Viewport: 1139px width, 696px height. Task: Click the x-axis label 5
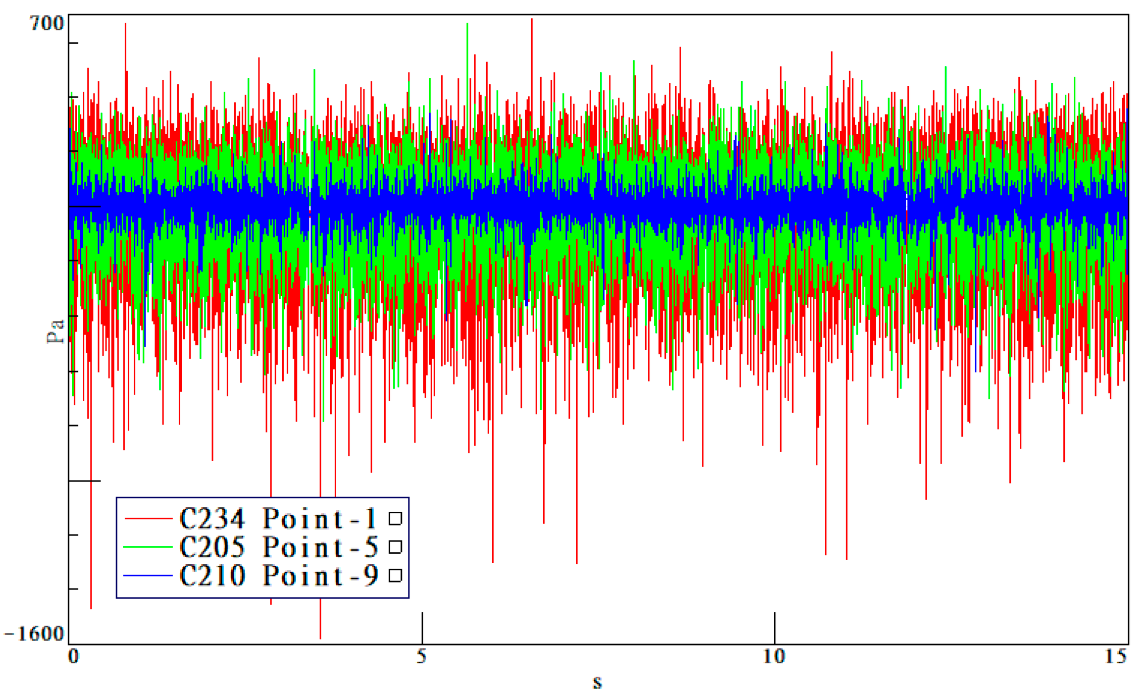pyautogui.click(x=422, y=656)
